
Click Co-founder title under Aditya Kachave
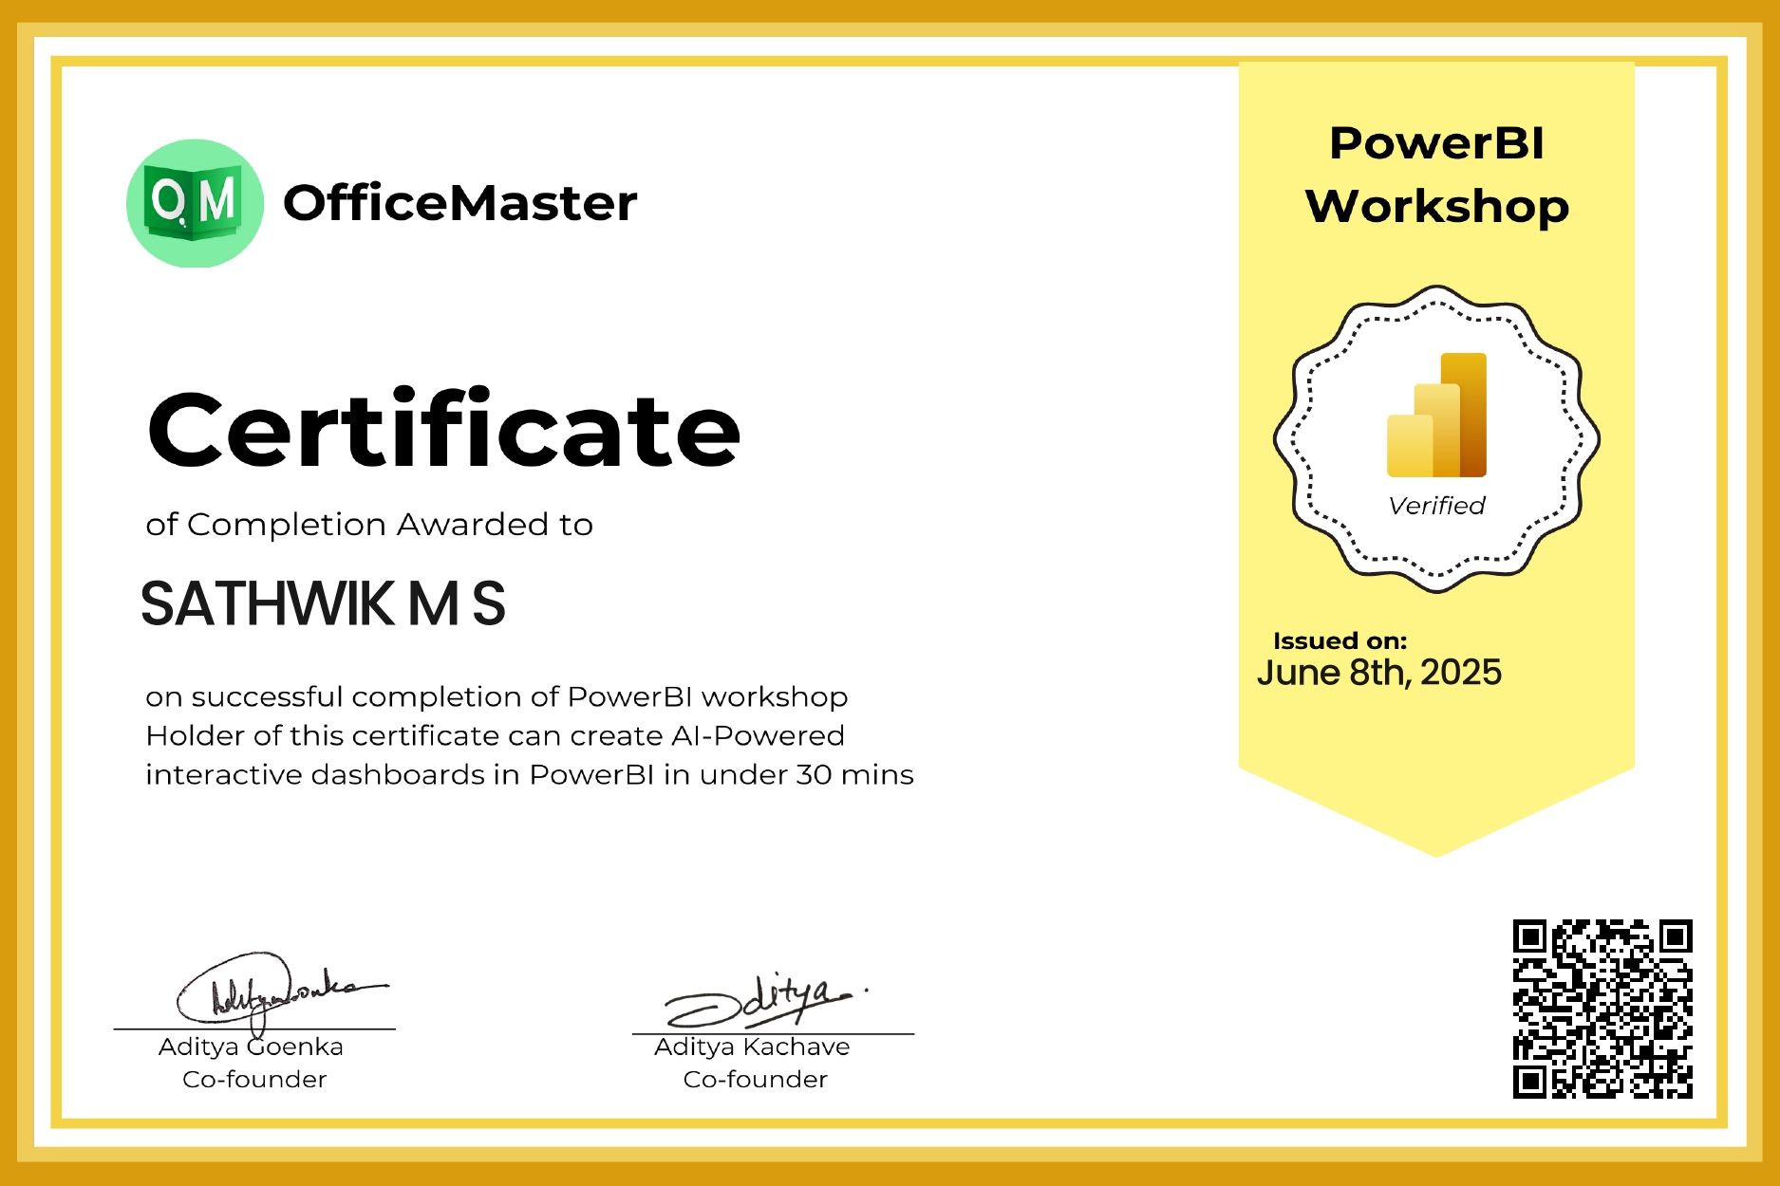(755, 1080)
